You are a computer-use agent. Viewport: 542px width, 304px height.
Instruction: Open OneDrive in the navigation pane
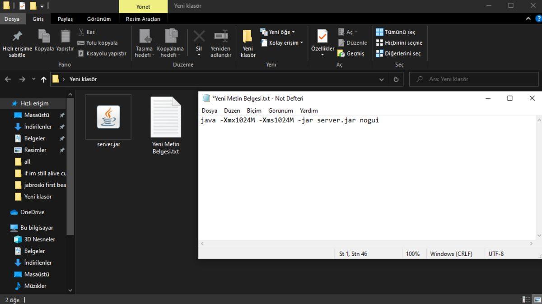(x=32, y=212)
